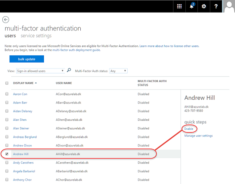The image size is (235, 184).
Task: Open the settings gear icon
Action: point(204,6)
